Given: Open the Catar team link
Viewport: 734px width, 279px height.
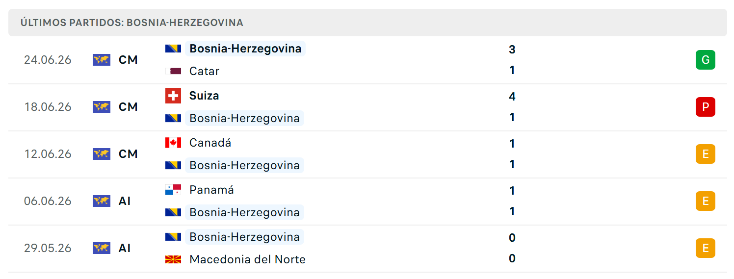Looking at the screenshot, I should point(204,71).
